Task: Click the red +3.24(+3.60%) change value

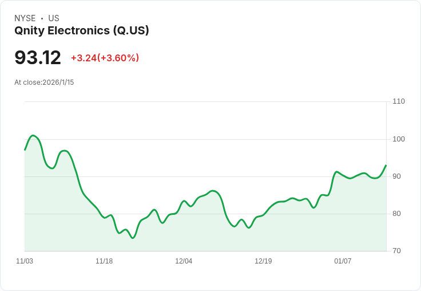Action: [x=105, y=58]
